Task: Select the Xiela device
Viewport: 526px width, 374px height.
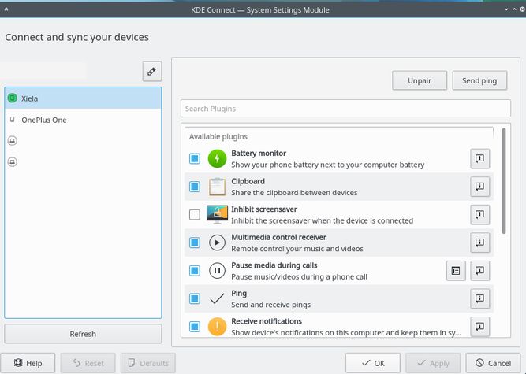Action: click(x=83, y=98)
